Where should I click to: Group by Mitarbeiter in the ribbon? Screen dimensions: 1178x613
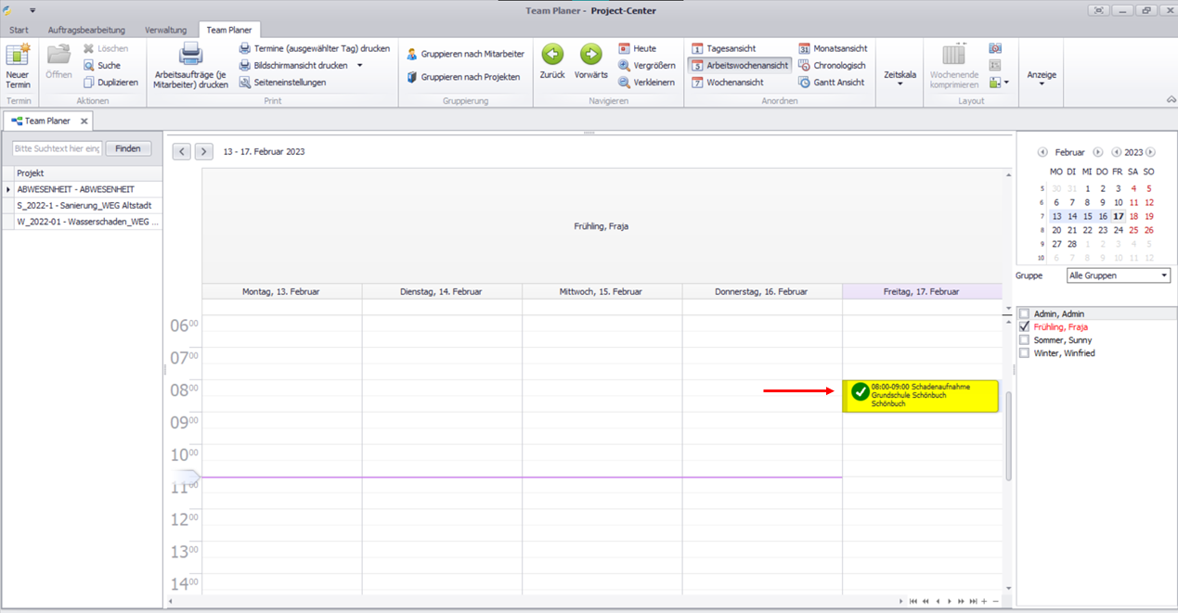point(465,55)
